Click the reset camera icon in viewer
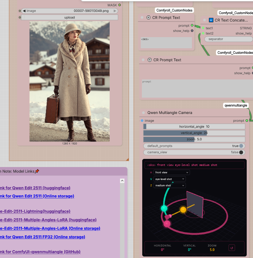Screen dimensions: 253x258 (232, 248)
